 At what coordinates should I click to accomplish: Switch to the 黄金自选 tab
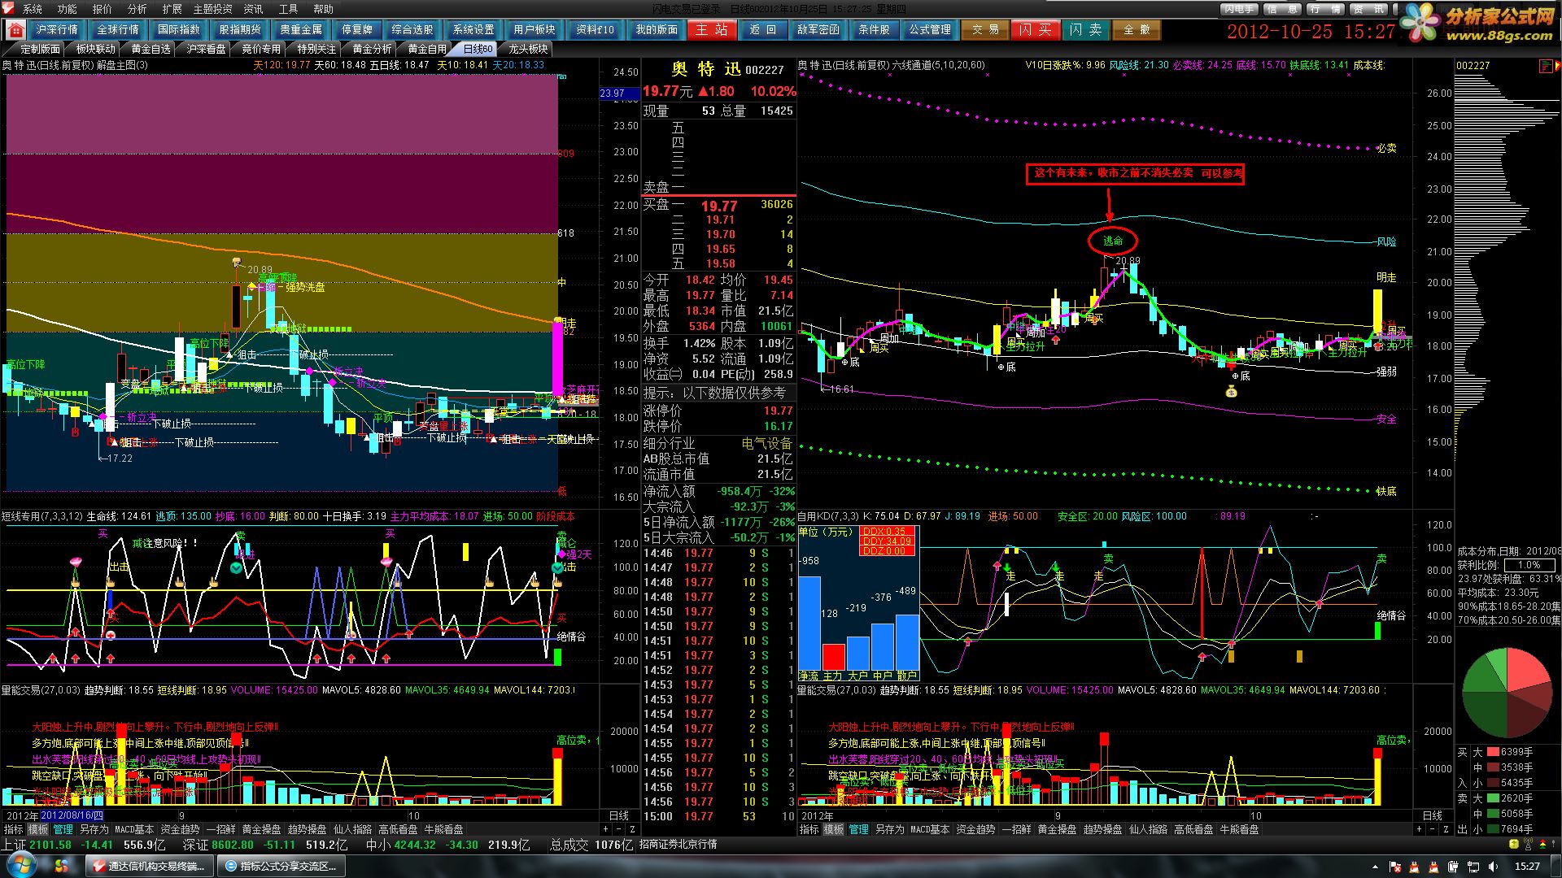(x=151, y=49)
